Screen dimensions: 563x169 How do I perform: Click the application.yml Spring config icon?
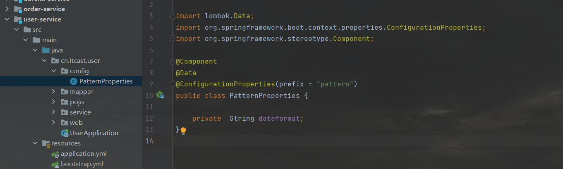pyautogui.click(x=55, y=154)
